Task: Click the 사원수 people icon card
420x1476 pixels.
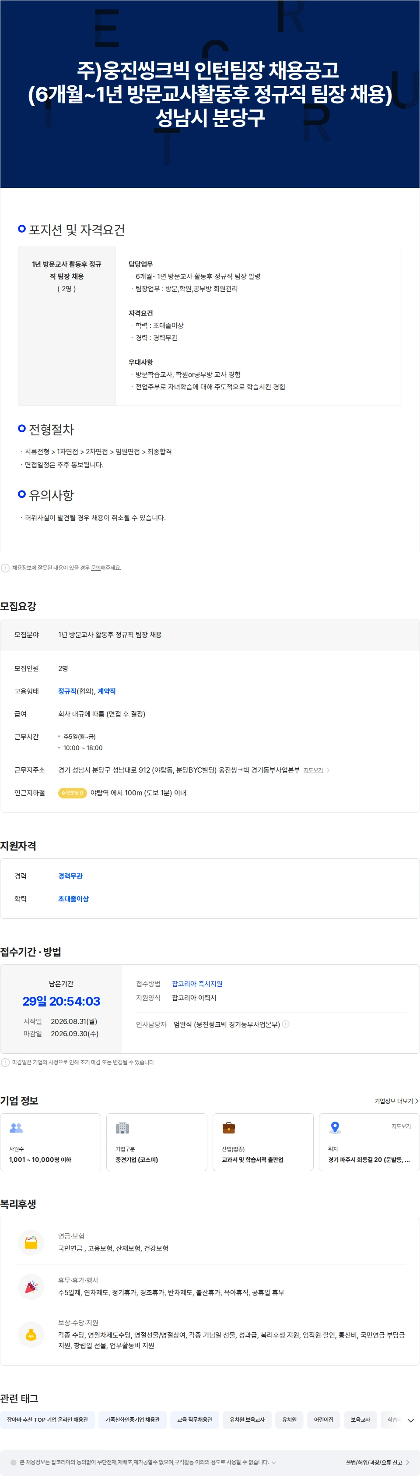Action: click(x=16, y=1128)
